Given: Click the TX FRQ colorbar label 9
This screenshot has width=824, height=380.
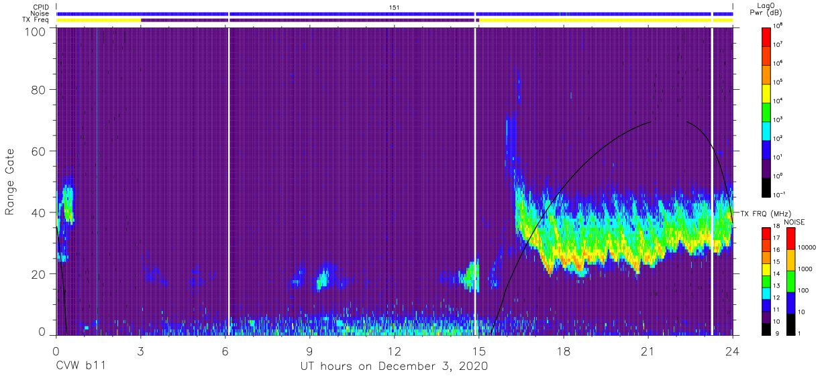Looking at the screenshot, I should point(777,334).
